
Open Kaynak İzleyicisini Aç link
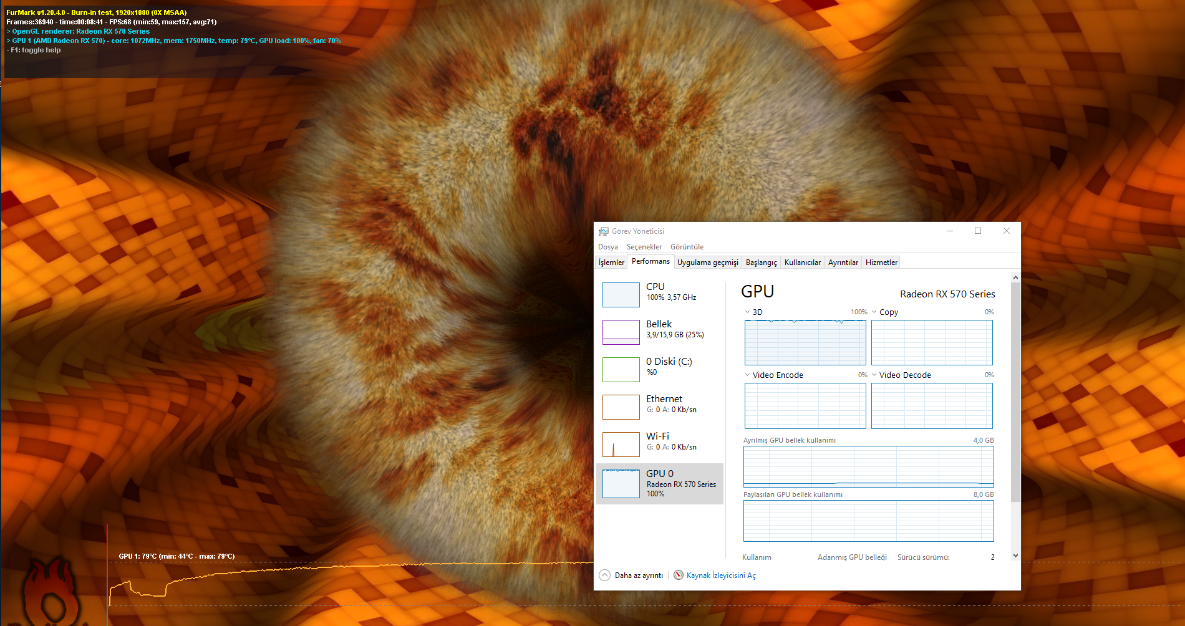721,575
